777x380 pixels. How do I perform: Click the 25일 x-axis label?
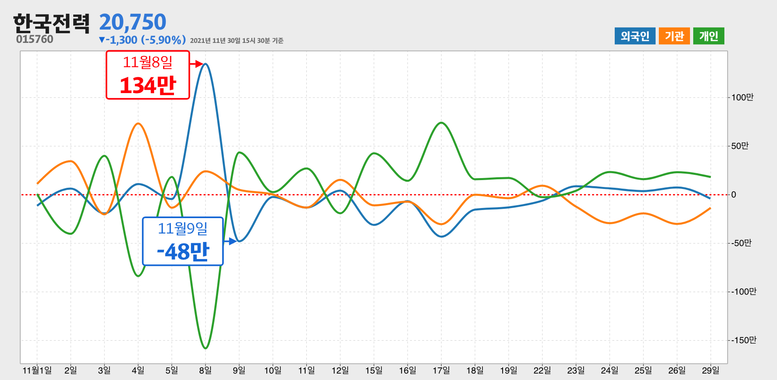[x=643, y=370]
